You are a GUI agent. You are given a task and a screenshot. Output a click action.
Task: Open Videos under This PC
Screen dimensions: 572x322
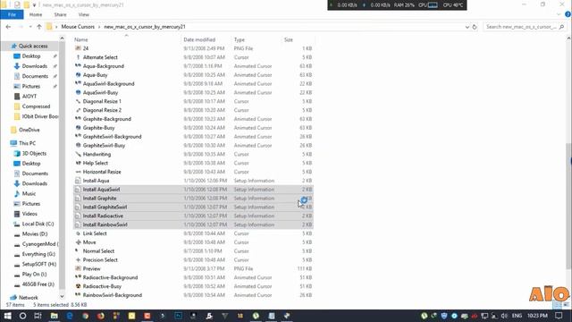coord(29,214)
